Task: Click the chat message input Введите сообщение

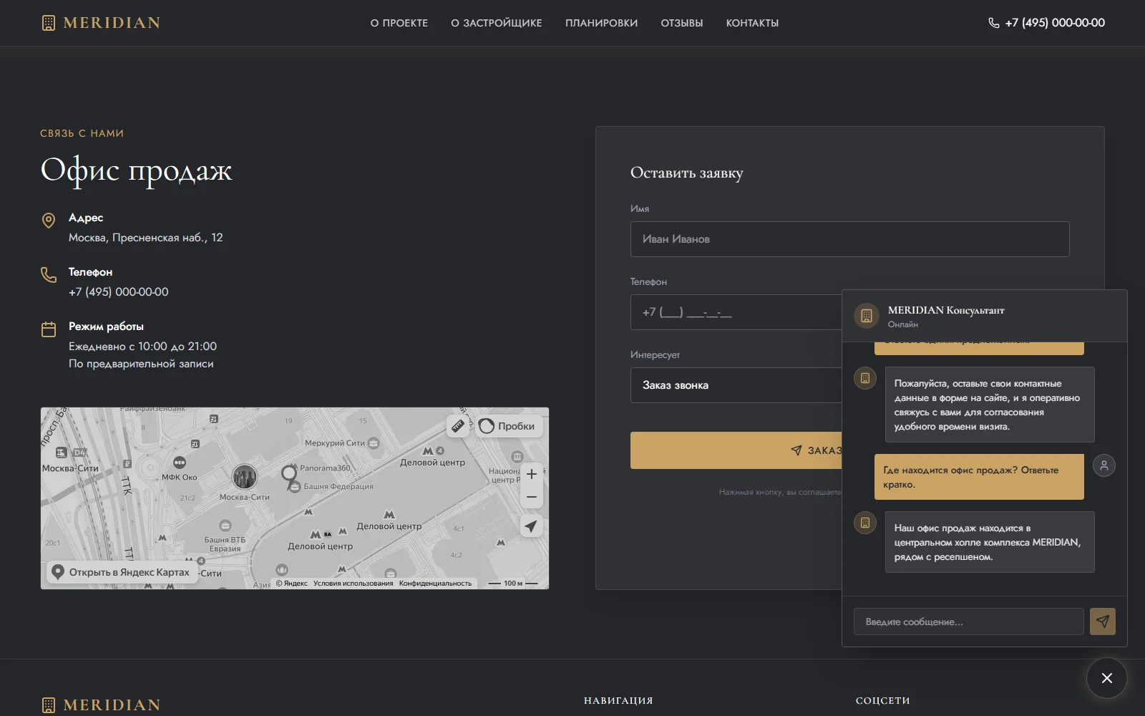Action: point(968,621)
